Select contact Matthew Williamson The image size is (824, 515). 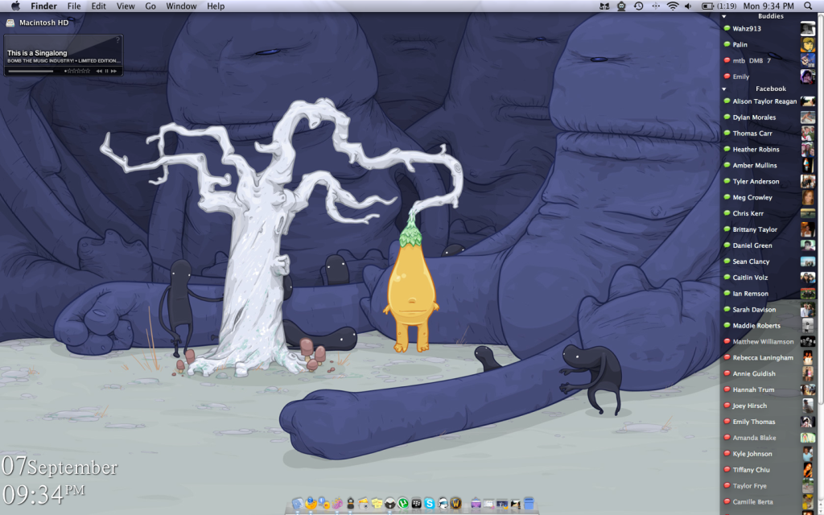768,341
